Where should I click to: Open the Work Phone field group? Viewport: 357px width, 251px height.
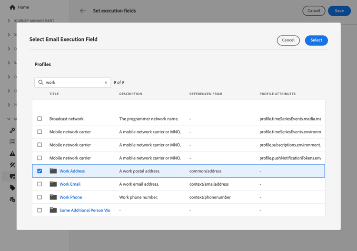pos(70,197)
